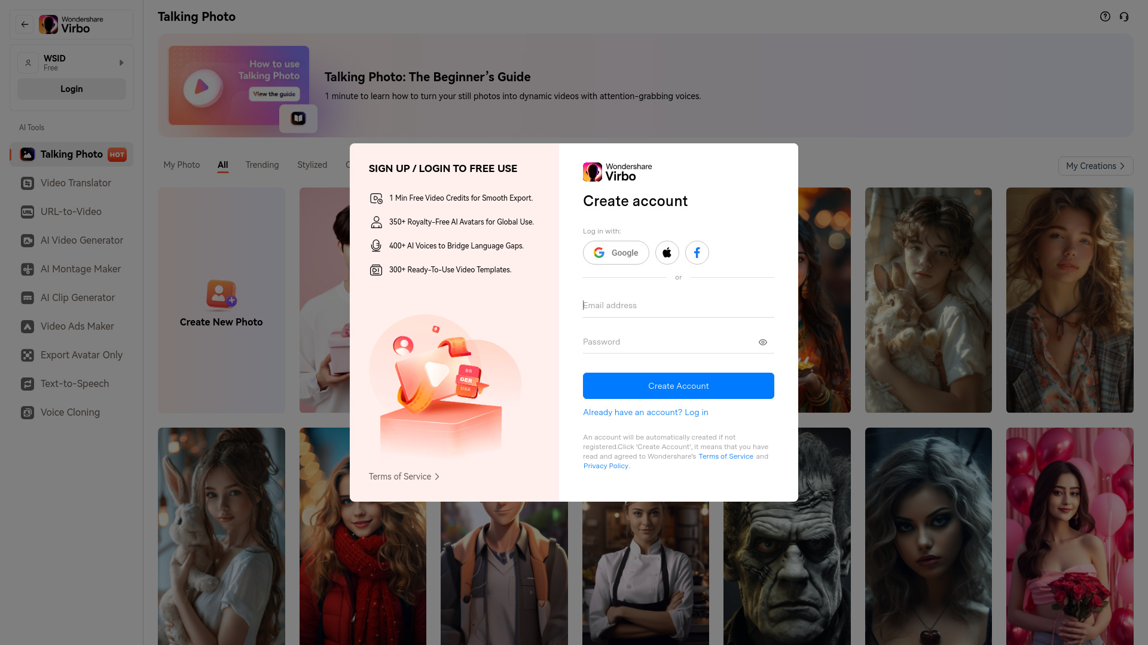This screenshot has width=1148, height=645.
Task: Select the Voice Cloning tool
Action: tap(70, 412)
